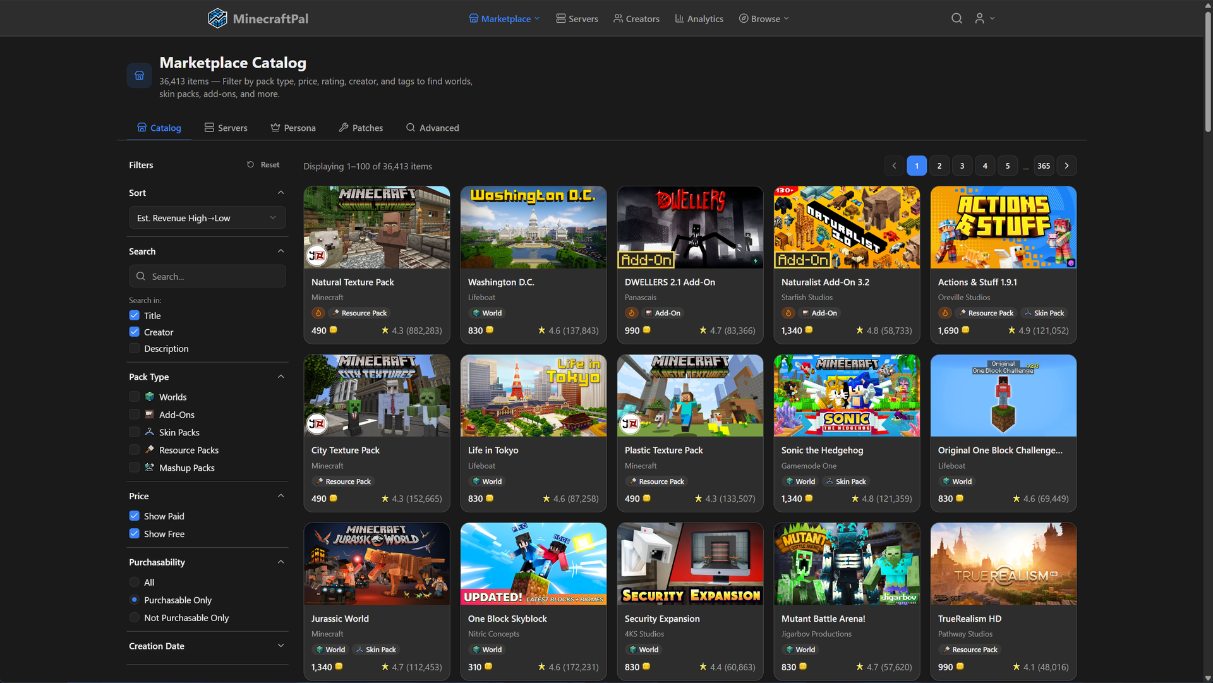The height and width of the screenshot is (683, 1213).
Task: Expand the Creation Date filter section
Action: pos(281,646)
